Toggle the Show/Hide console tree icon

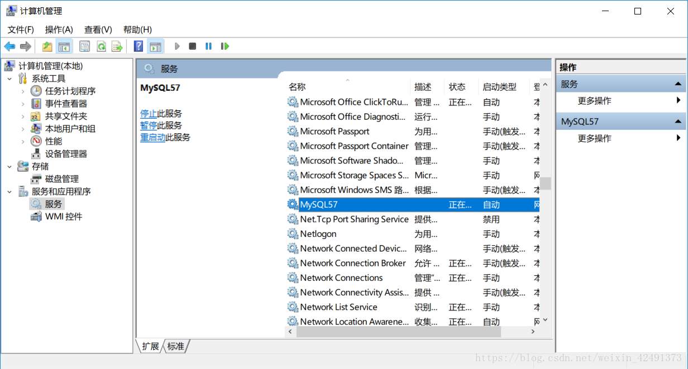64,46
